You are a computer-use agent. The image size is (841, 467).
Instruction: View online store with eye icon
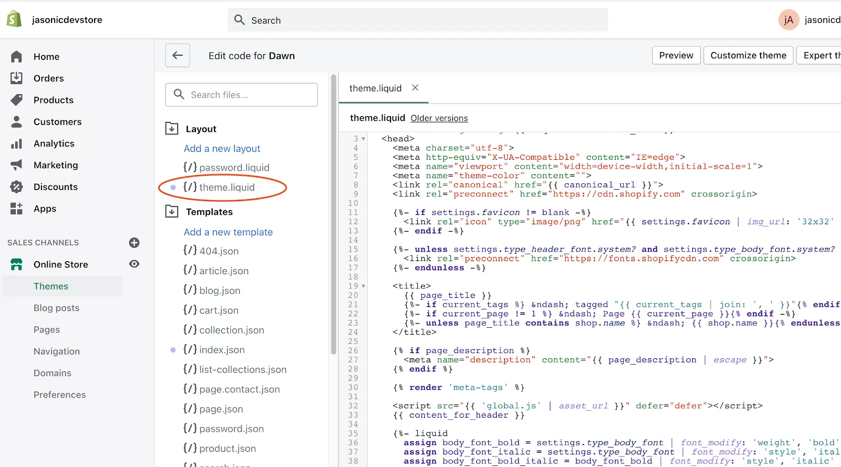tap(135, 264)
